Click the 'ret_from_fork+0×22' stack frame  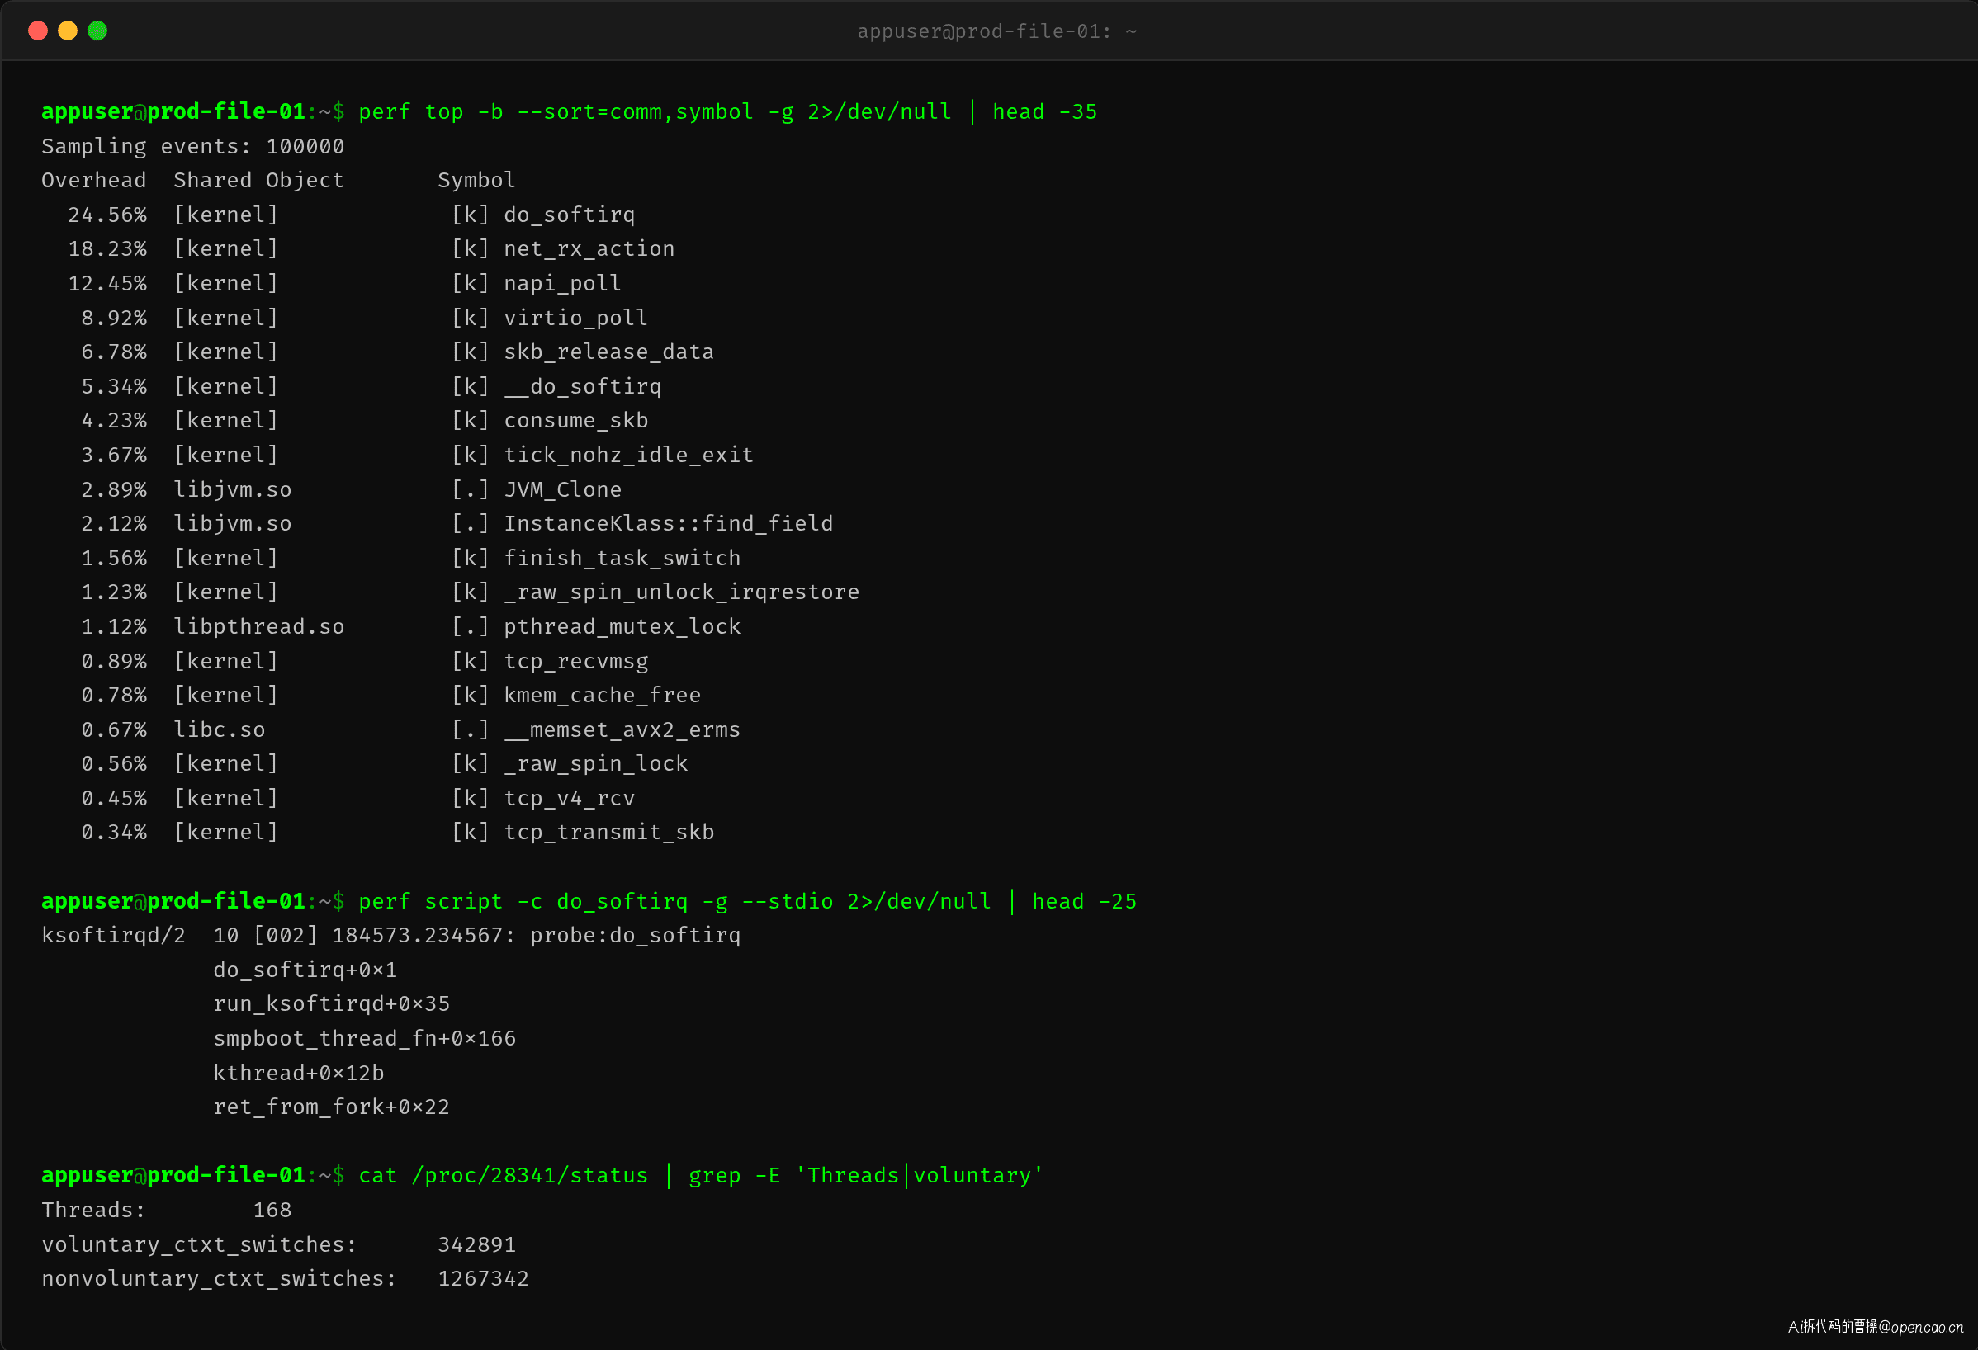331,1107
